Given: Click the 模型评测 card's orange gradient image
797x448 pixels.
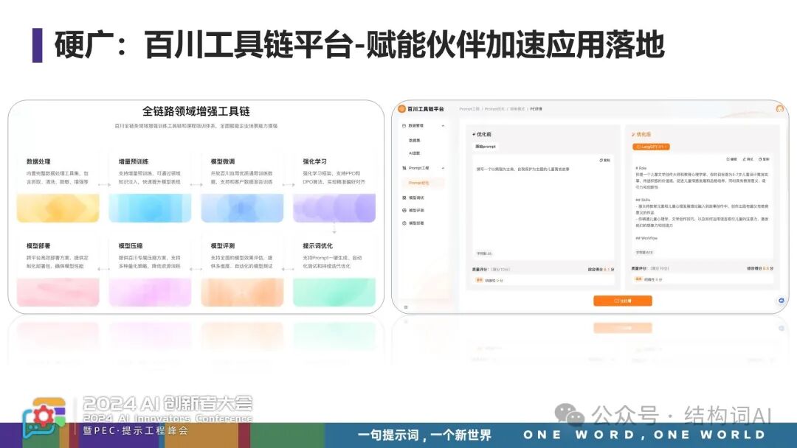Looking at the screenshot, I should (242, 292).
